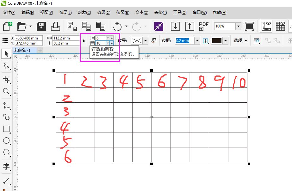Click the 100% zoom level field
Viewport: 292px width, 191px height.
pos(225,26)
